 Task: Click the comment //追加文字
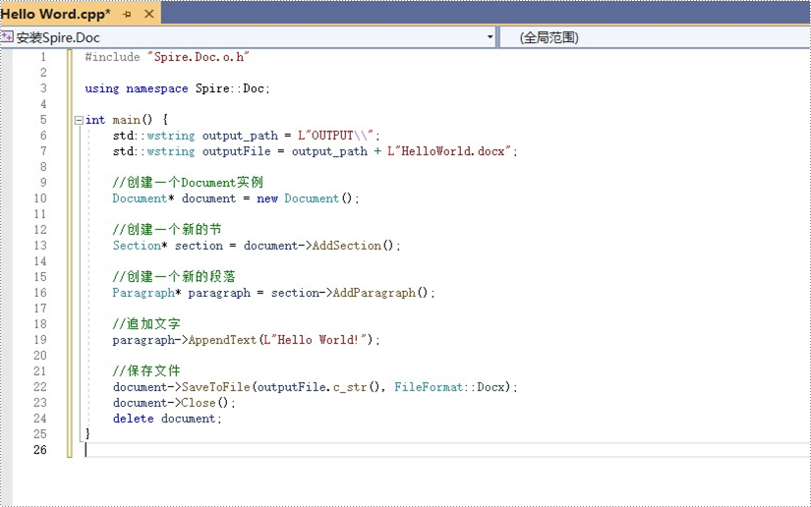point(146,324)
